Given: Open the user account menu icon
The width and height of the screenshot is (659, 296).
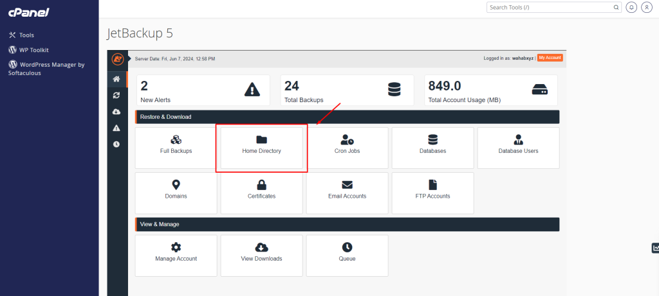Looking at the screenshot, I should click(646, 8).
